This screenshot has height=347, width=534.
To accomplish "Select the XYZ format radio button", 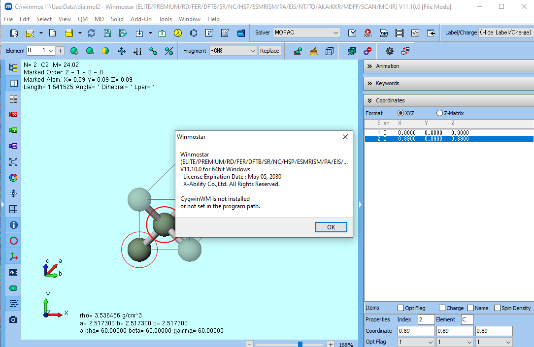I will click(401, 113).
